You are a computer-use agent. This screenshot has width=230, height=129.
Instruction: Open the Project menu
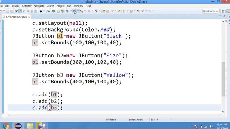point(60,6)
